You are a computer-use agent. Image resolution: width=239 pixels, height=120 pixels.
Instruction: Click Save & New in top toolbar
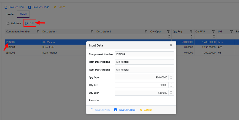tap(14, 7)
